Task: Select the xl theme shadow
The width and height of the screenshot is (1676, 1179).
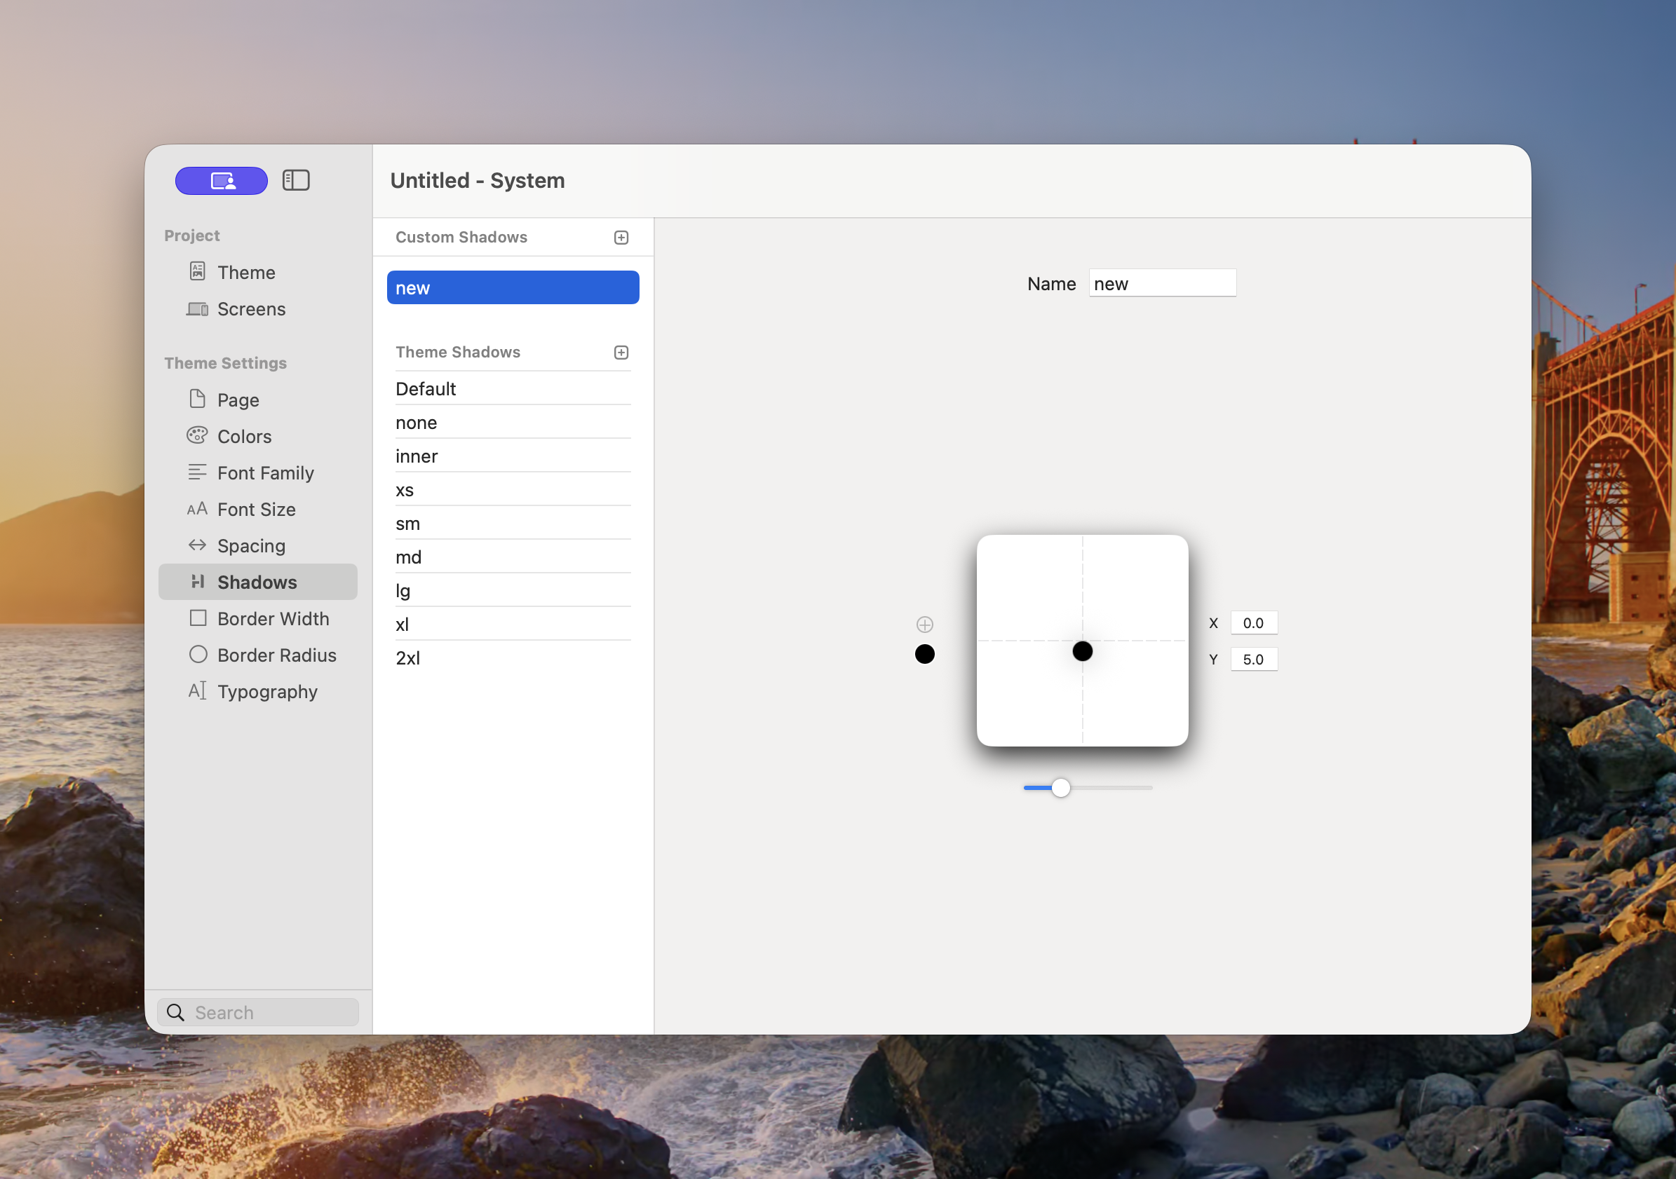Action: [513, 624]
